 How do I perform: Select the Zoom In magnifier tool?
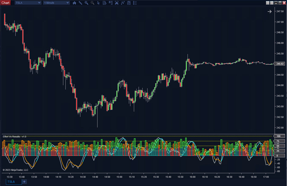[x=86, y=3]
